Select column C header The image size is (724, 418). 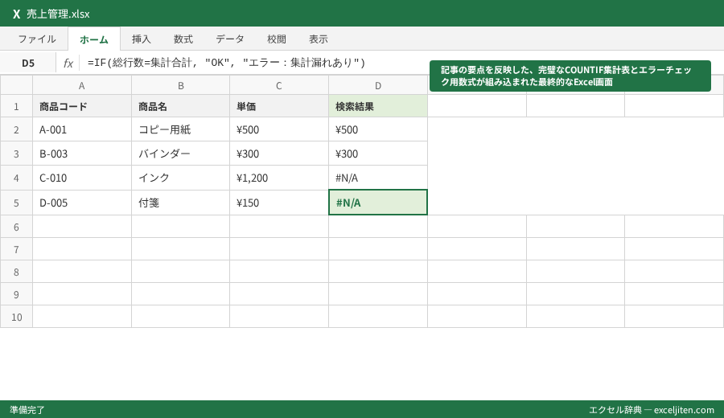(x=279, y=85)
